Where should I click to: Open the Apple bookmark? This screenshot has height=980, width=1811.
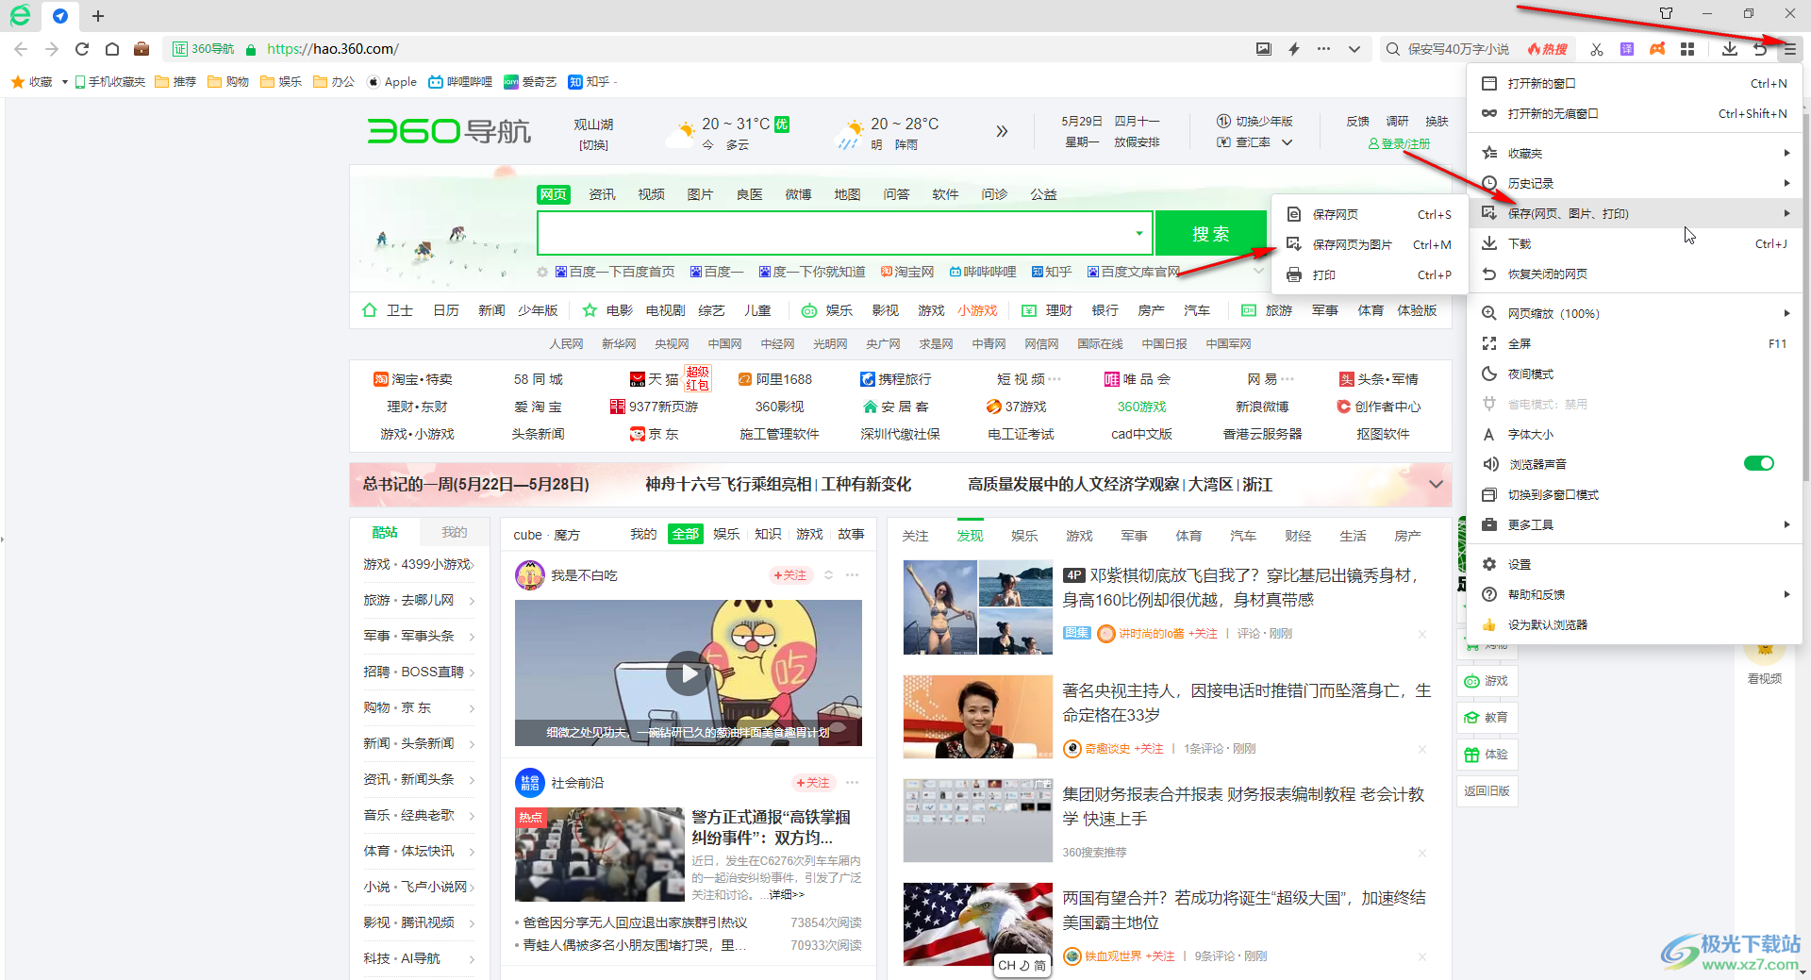391,82
